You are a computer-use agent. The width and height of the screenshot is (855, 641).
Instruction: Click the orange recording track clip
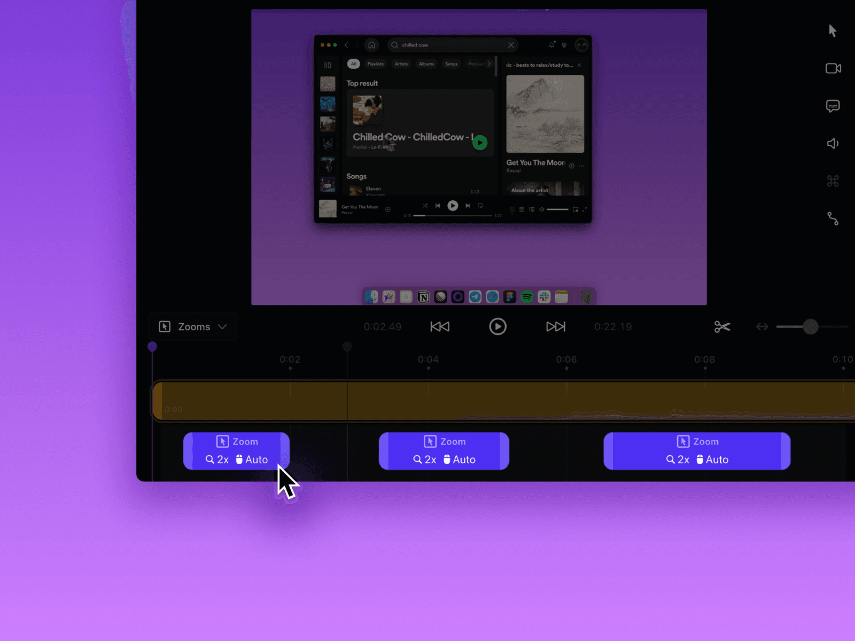click(502, 401)
